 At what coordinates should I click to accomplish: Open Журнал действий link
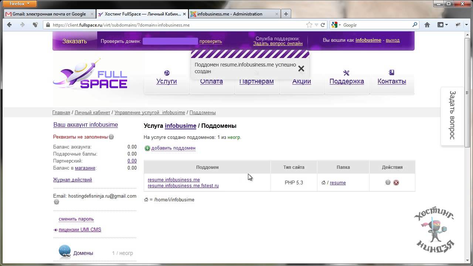tap(72, 180)
